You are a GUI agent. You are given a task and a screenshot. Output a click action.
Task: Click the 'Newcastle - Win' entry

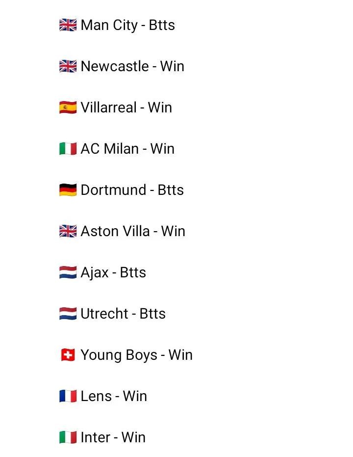132,66
